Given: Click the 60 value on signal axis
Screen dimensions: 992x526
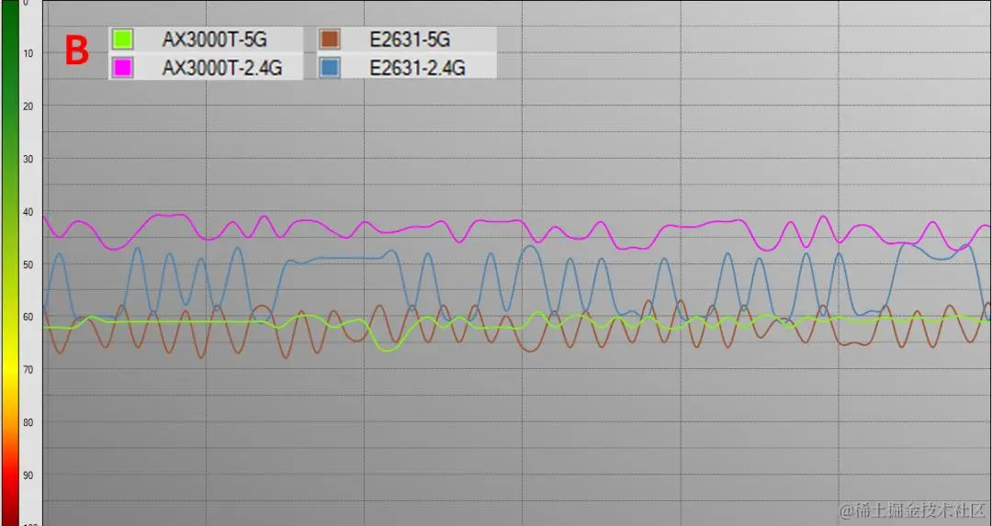Looking at the screenshot, I should (28, 317).
